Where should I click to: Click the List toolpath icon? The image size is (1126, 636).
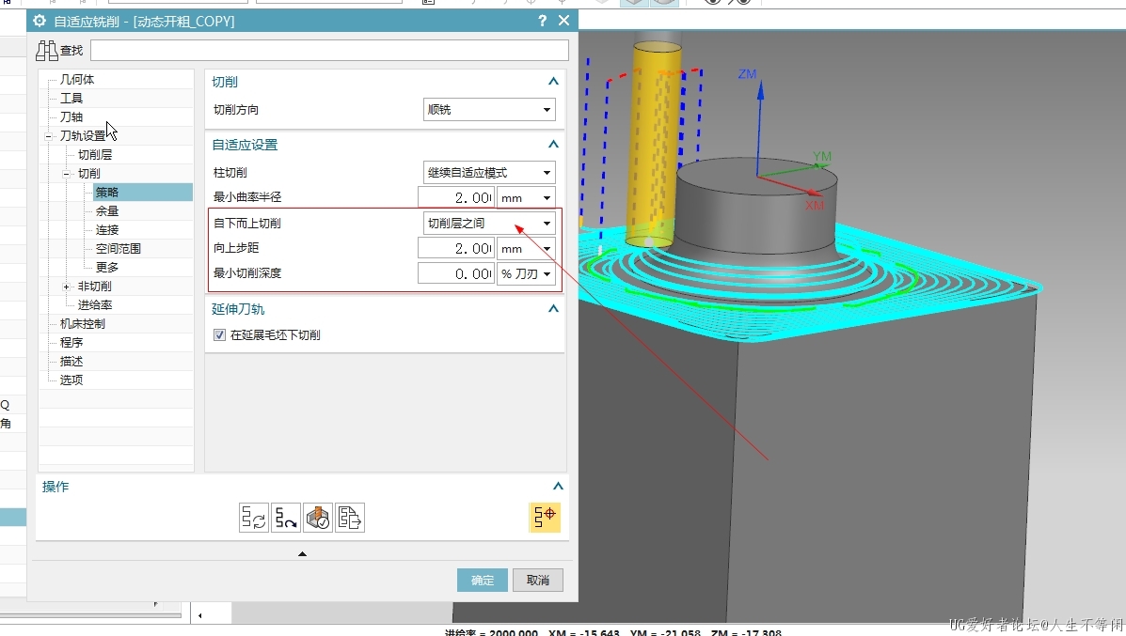pyautogui.click(x=350, y=518)
